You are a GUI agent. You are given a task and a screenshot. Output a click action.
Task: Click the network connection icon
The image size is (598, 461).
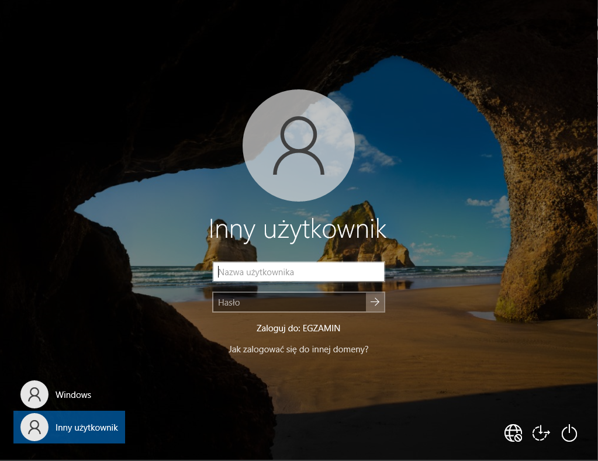[x=513, y=433]
